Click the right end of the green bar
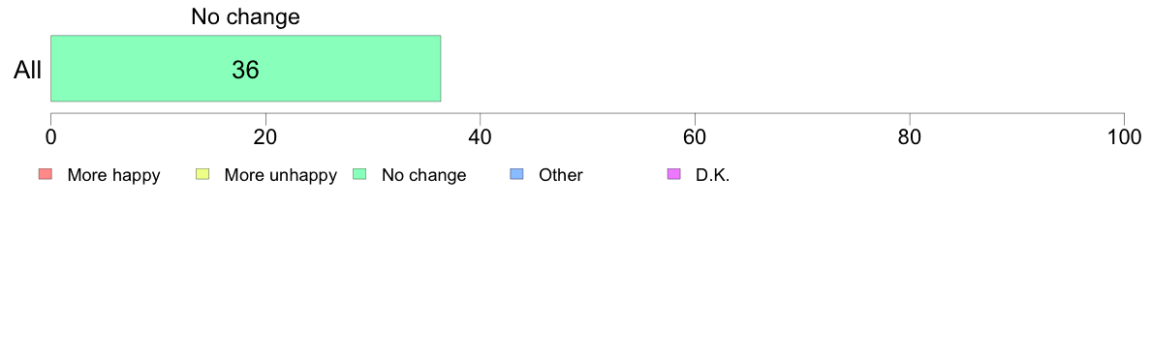1151x356 pixels. tap(439, 68)
